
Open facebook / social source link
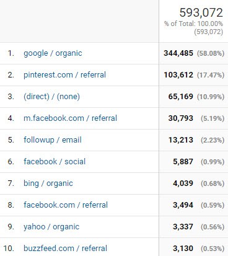pyautogui.click(x=55, y=162)
